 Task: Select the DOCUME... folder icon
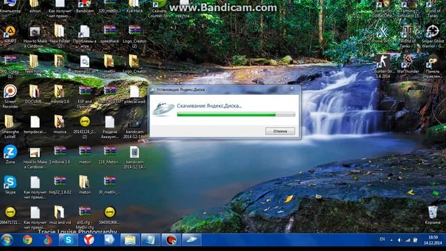click(34, 94)
